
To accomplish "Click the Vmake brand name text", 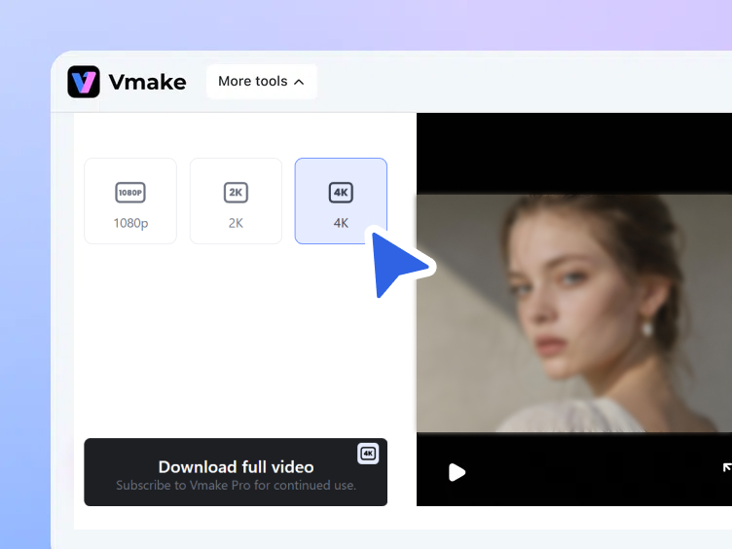I will click(x=148, y=82).
